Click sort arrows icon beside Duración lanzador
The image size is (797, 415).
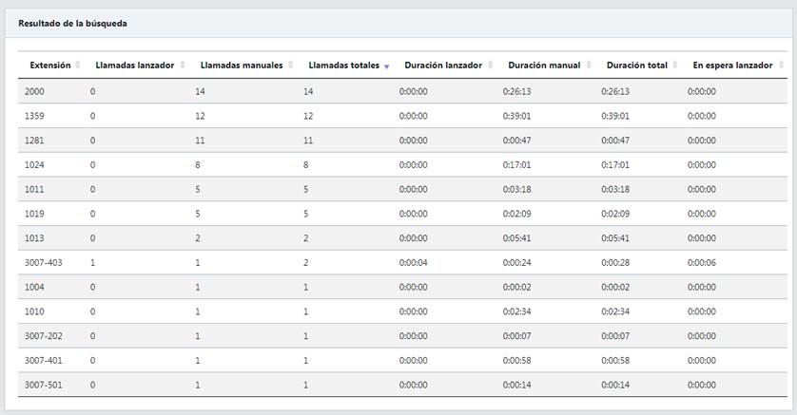click(490, 66)
